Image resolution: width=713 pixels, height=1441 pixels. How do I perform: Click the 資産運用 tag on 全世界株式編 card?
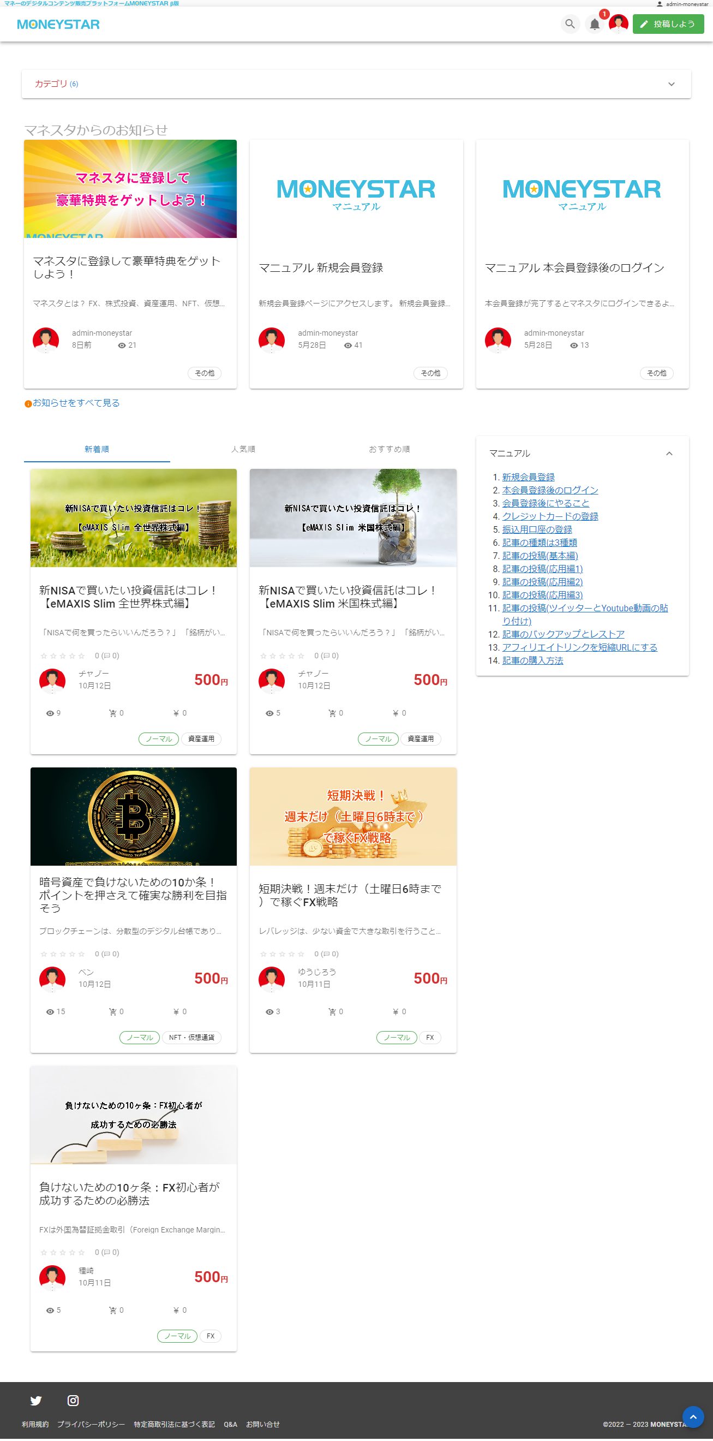[201, 740]
